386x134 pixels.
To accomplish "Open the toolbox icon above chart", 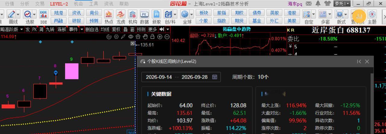I will [138, 37].
